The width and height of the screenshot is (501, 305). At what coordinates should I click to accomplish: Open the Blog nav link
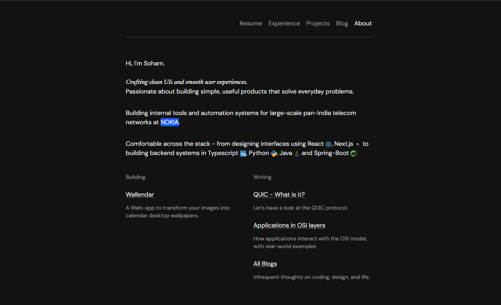(342, 23)
